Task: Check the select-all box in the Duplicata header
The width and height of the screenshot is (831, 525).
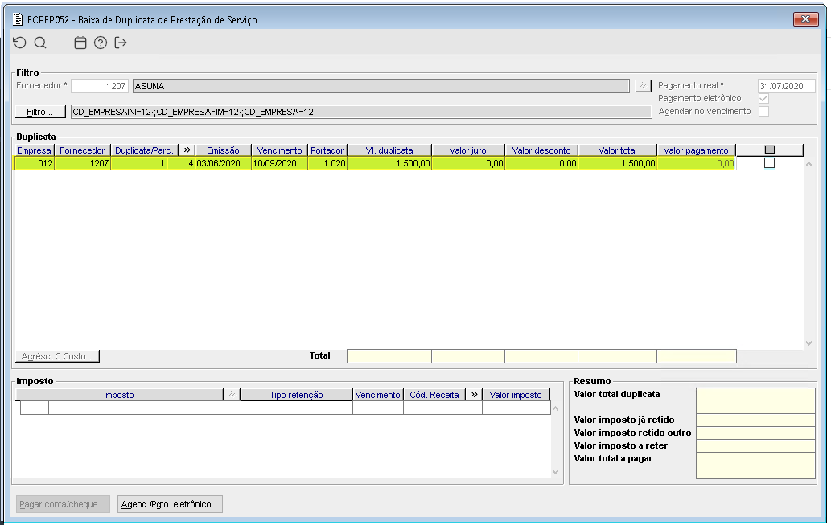Action: [x=770, y=150]
